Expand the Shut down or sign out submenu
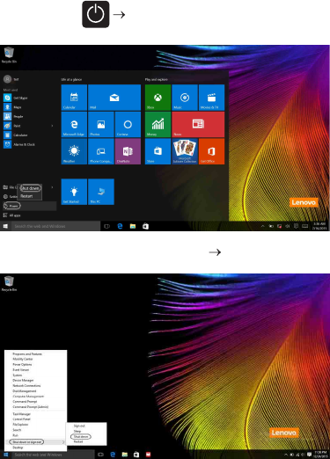Image resolution: width=330 pixels, height=459 pixels. [x=36, y=441]
